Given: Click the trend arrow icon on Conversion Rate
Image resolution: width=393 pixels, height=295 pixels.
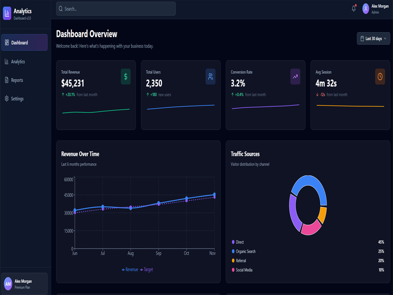Looking at the screenshot, I should coord(295,77).
